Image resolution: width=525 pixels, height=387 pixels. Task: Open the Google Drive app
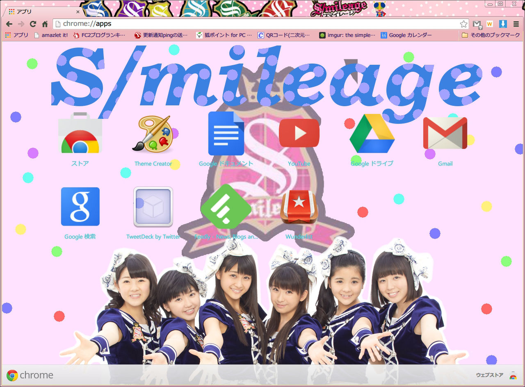372,134
